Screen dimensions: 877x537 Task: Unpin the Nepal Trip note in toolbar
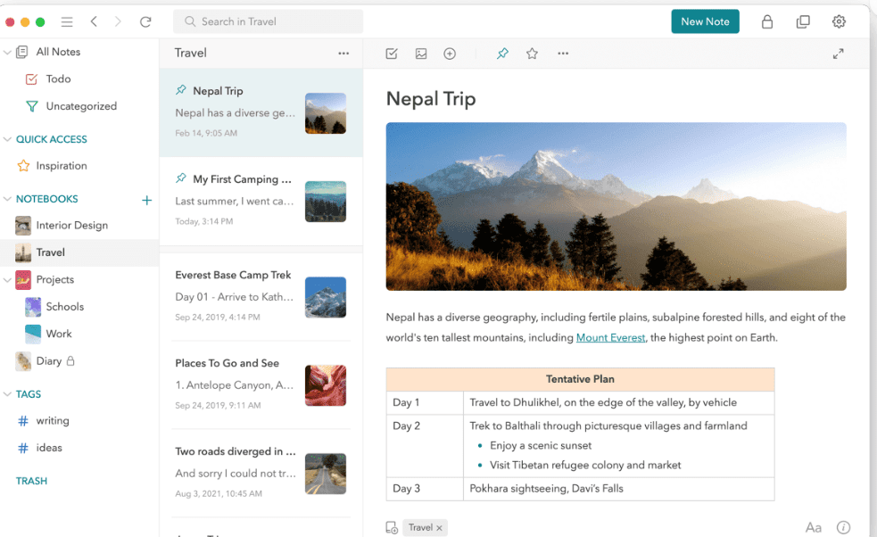pyautogui.click(x=502, y=54)
